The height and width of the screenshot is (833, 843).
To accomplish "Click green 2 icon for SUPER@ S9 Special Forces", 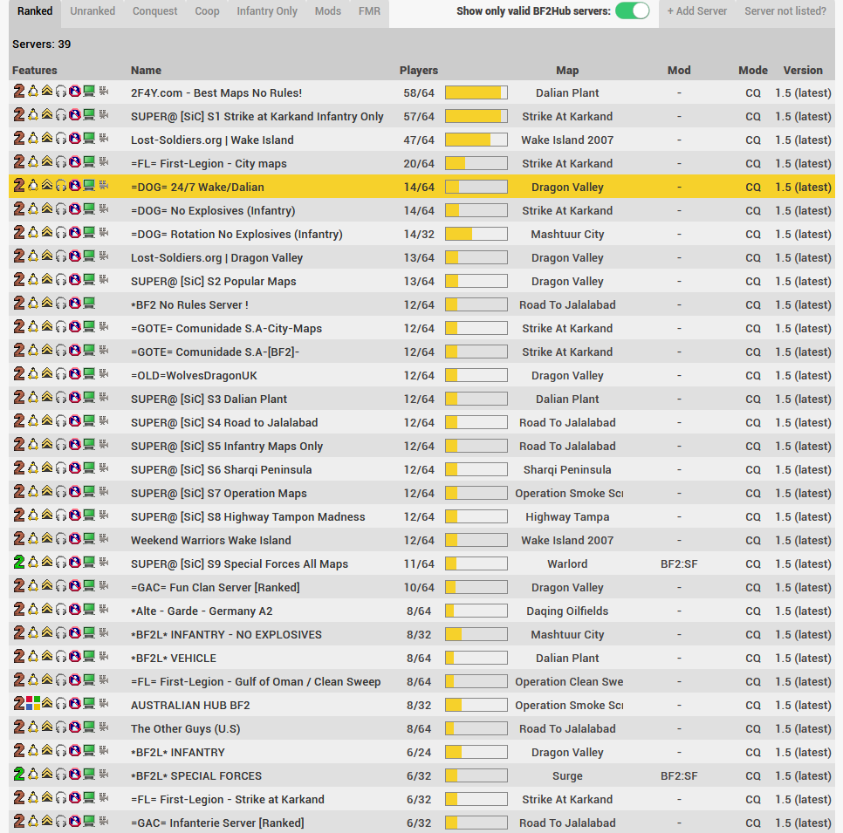I will pyautogui.click(x=19, y=563).
